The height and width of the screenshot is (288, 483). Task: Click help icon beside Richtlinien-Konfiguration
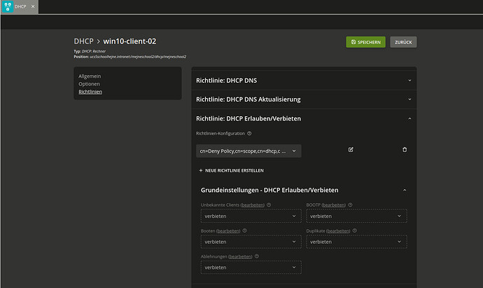[249, 133]
